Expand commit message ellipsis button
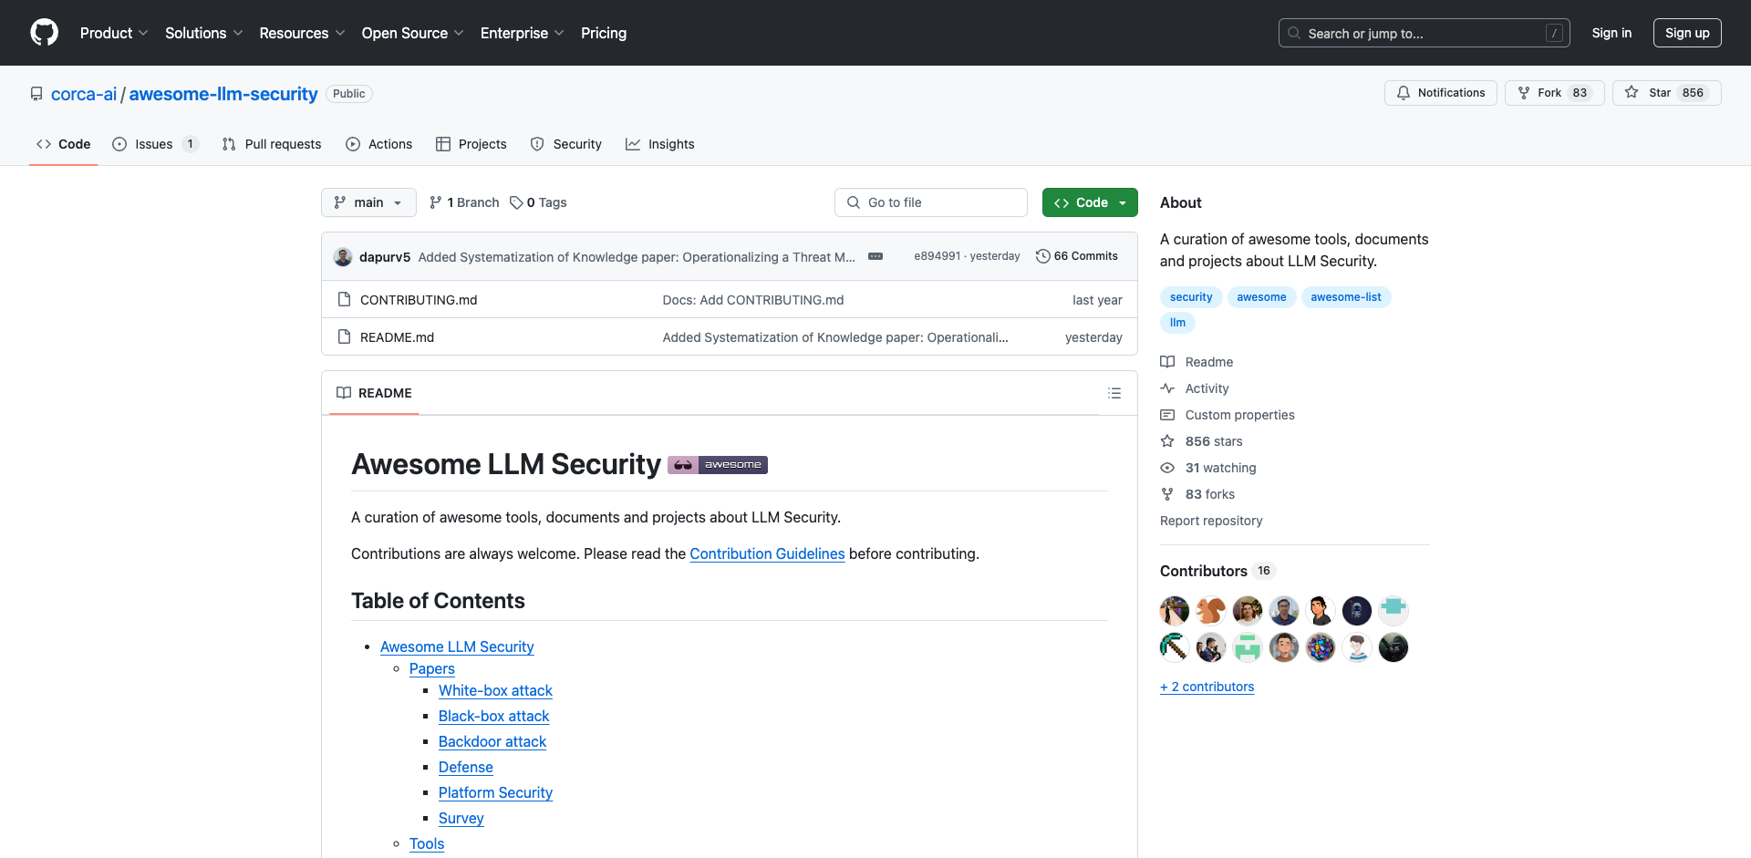The height and width of the screenshot is (858, 1751). click(x=875, y=256)
